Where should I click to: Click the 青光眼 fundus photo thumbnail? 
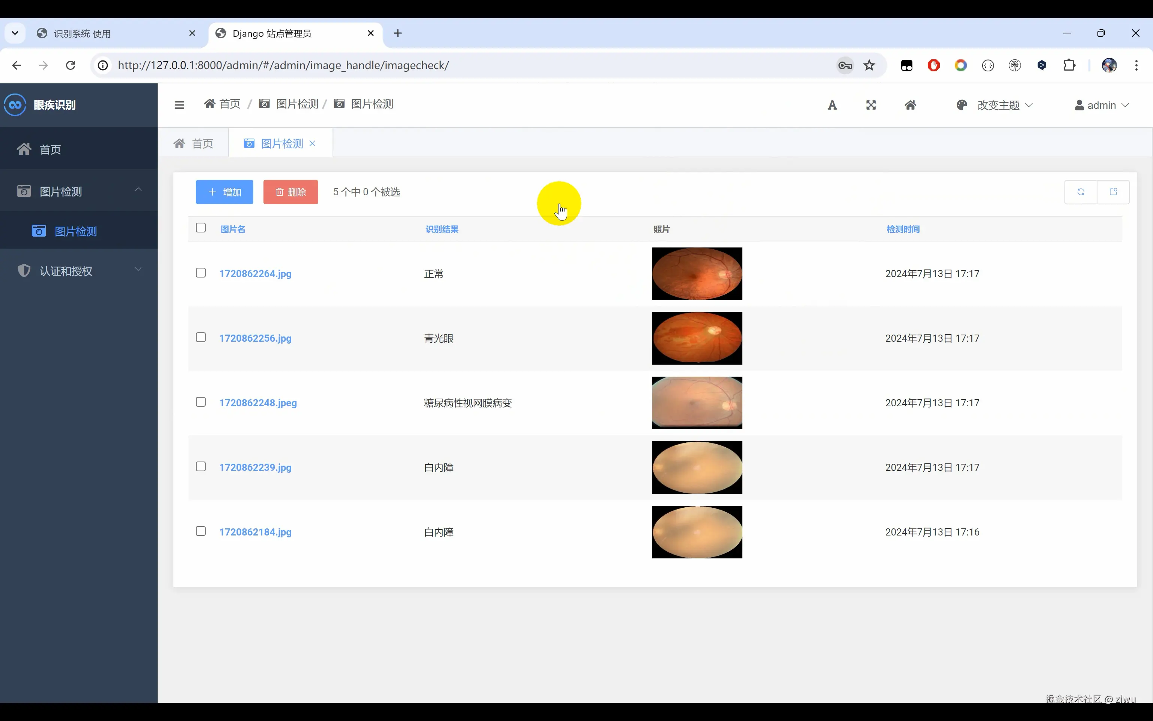[x=697, y=338]
